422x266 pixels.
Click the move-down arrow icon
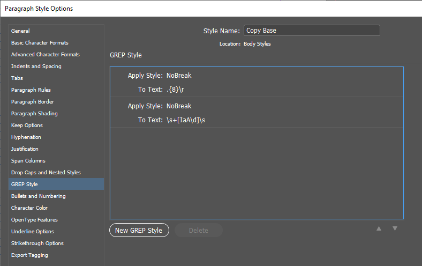395,228
